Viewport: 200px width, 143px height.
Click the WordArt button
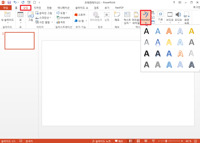145,17
